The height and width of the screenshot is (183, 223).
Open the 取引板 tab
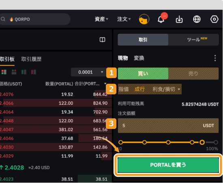click(7, 59)
